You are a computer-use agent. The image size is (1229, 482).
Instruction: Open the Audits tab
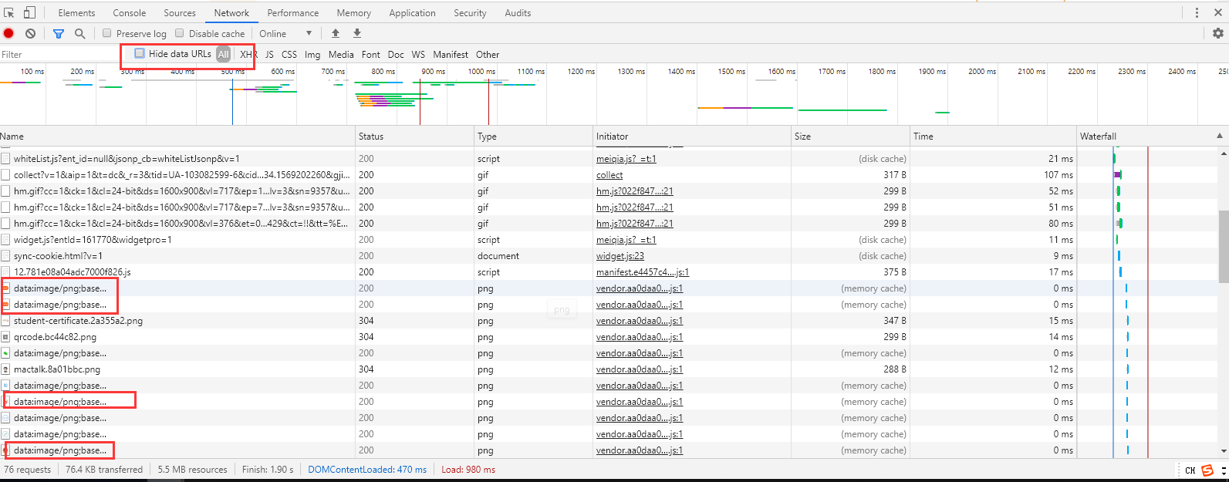click(x=518, y=13)
